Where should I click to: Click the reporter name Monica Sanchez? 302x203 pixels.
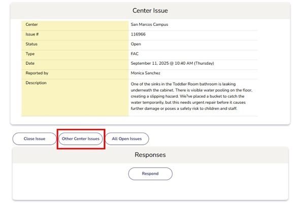pyautogui.click(x=145, y=73)
